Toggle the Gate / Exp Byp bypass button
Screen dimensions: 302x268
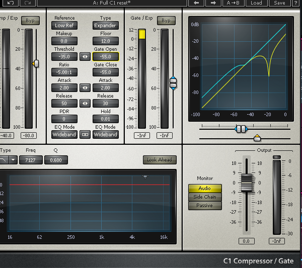pos(166,21)
